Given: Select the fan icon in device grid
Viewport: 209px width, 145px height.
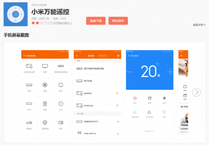Looking at the screenshot, I should [x=45, y=85].
